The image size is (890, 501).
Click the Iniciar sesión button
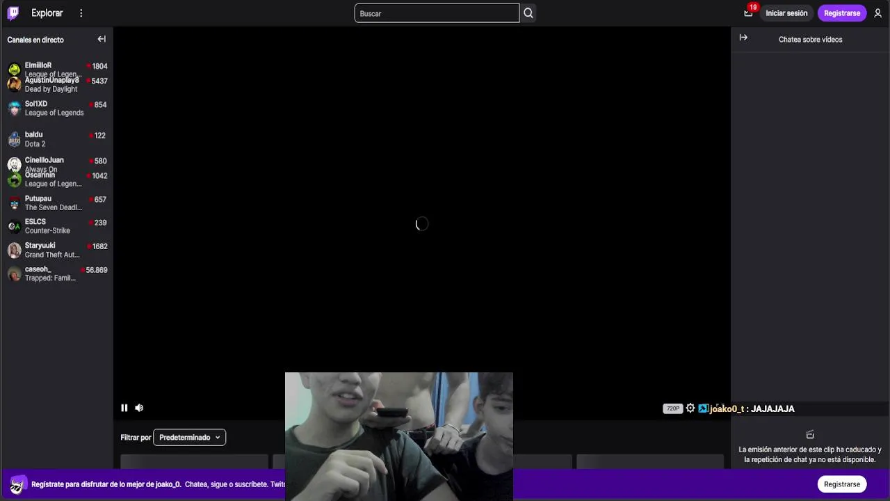786,13
